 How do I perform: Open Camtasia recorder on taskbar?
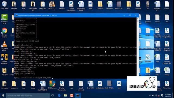click(72, 96)
